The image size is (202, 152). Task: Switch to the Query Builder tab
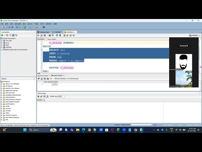coord(52,39)
